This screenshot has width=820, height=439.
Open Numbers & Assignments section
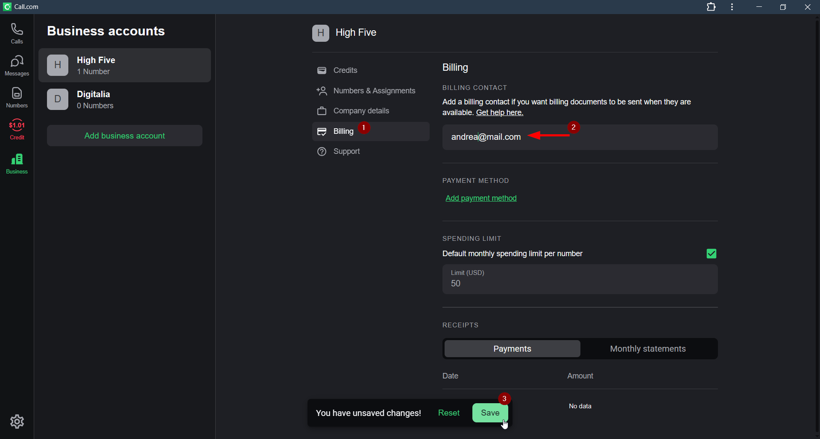click(374, 91)
